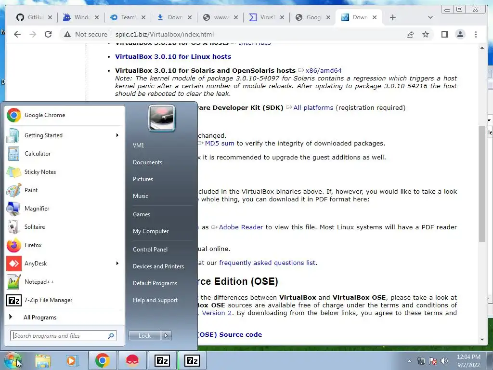This screenshot has height=370, width=493.
Task: Open Chrome's three-dot menu
Action: [476, 34]
